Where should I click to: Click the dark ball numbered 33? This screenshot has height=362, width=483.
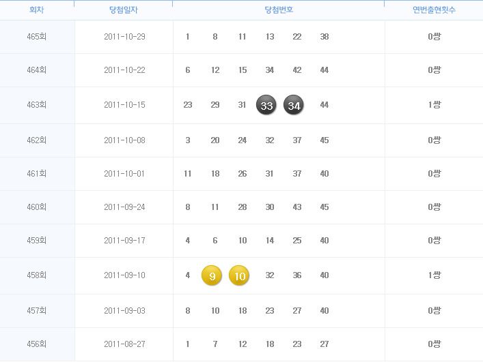pyautogui.click(x=266, y=105)
